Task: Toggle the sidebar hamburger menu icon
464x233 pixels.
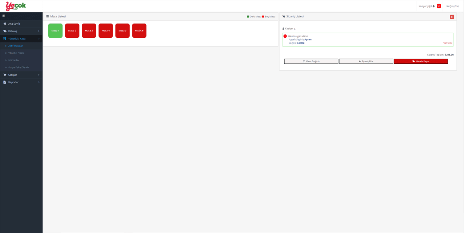Action: pyautogui.click(x=4, y=16)
